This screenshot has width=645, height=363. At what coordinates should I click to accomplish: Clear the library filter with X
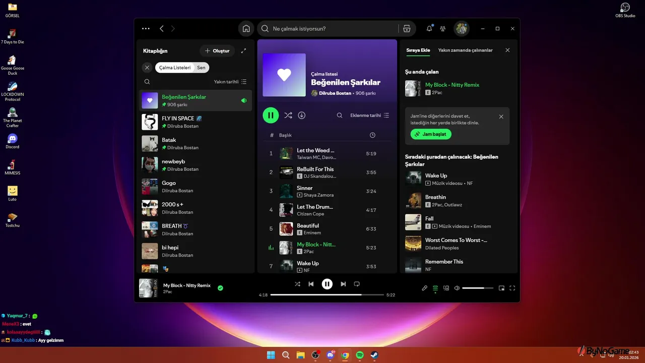[147, 68]
